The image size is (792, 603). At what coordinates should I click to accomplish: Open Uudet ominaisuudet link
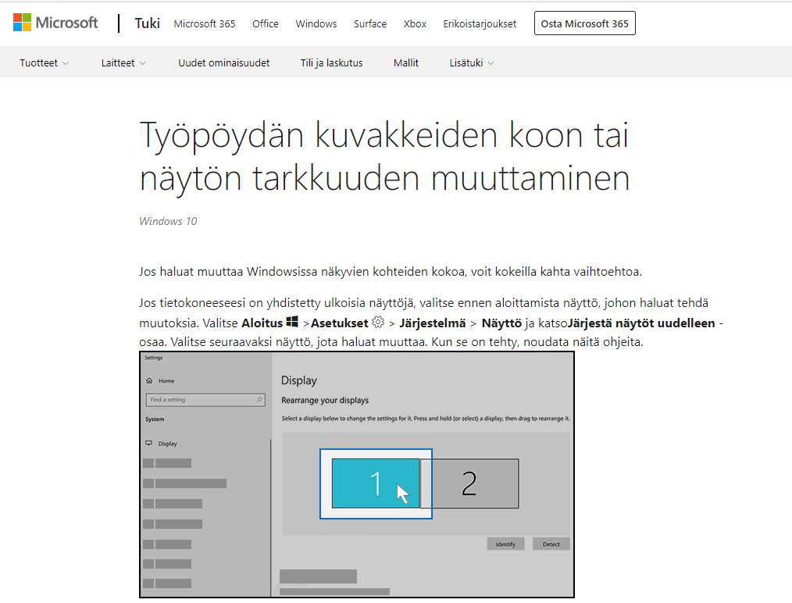pos(223,63)
